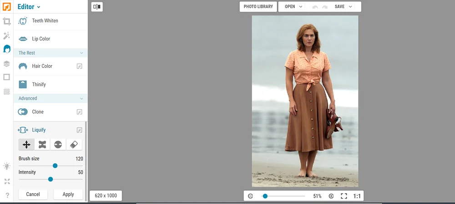The width and height of the screenshot is (455, 204).
Task: Click the zoom in plus icon
Action: [331, 196]
